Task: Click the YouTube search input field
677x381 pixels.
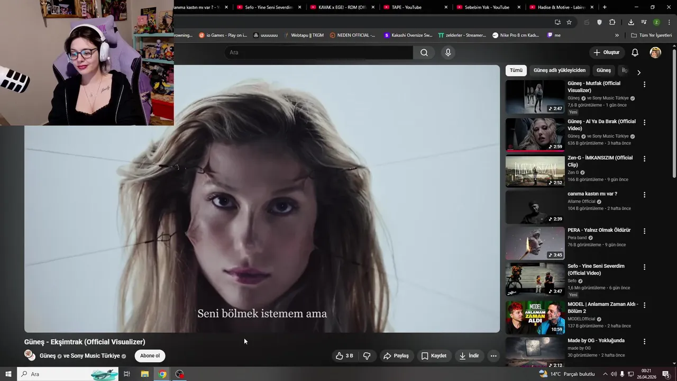Action: click(318, 52)
